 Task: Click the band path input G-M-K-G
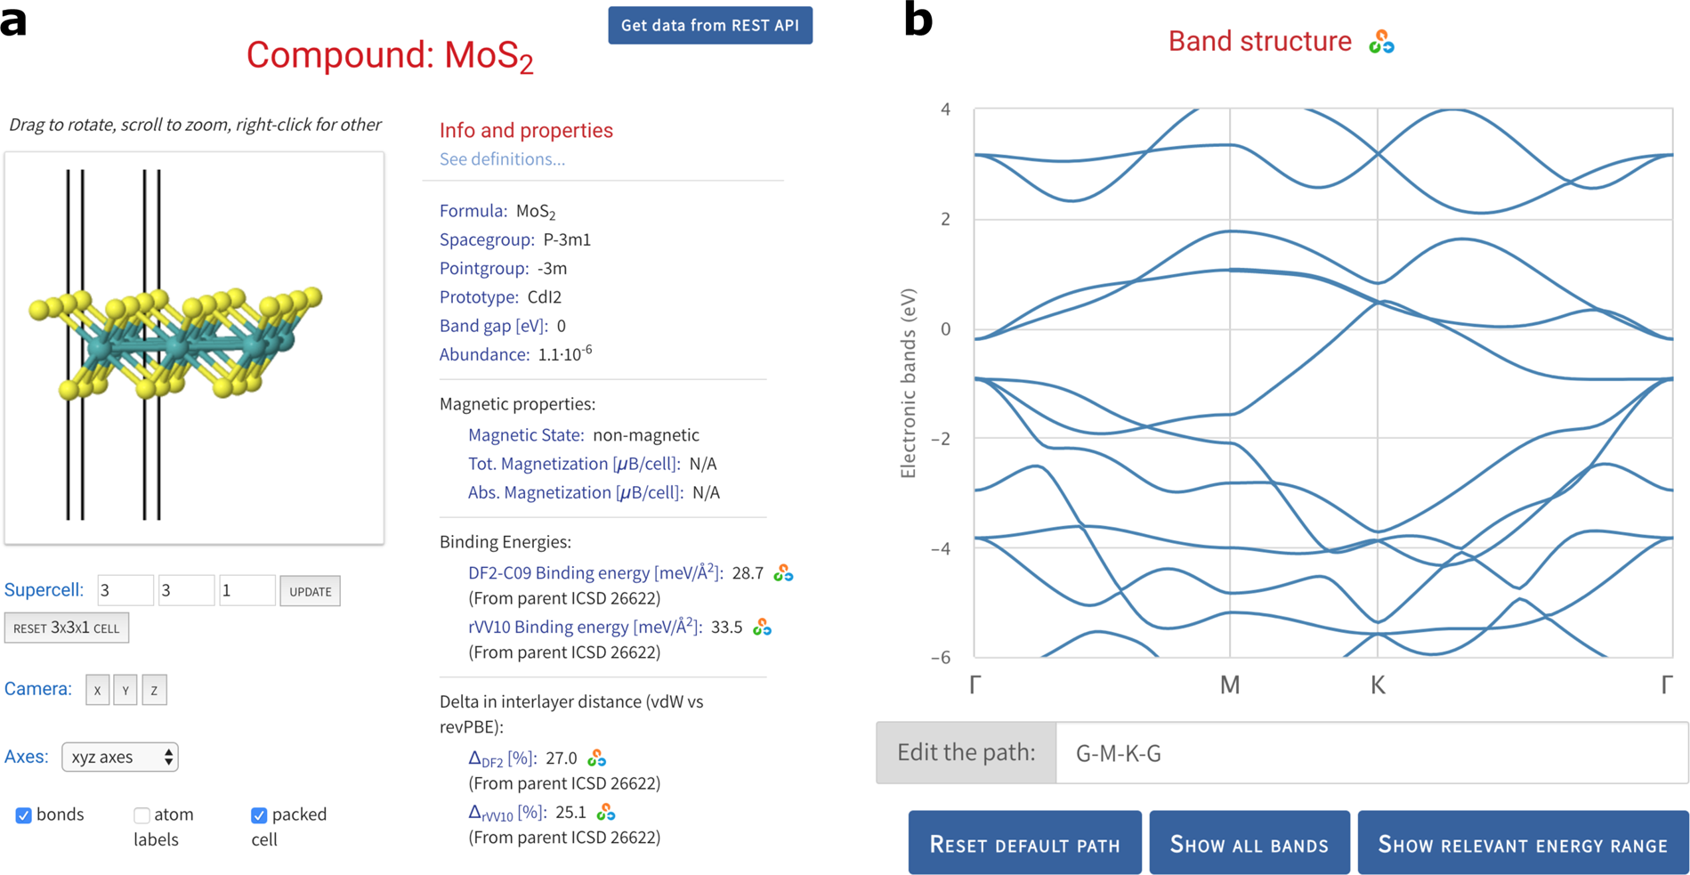pyautogui.click(x=1371, y=753)
